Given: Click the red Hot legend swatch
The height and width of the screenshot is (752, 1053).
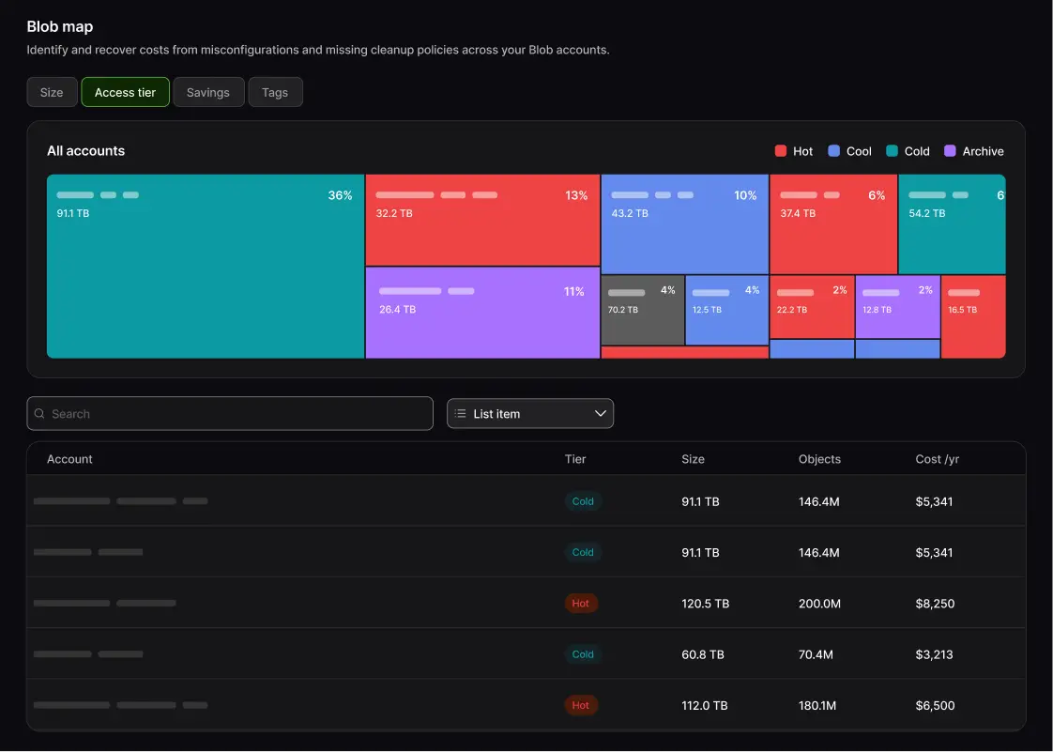Looking at the screenshot, I should (x=780, y=151).
